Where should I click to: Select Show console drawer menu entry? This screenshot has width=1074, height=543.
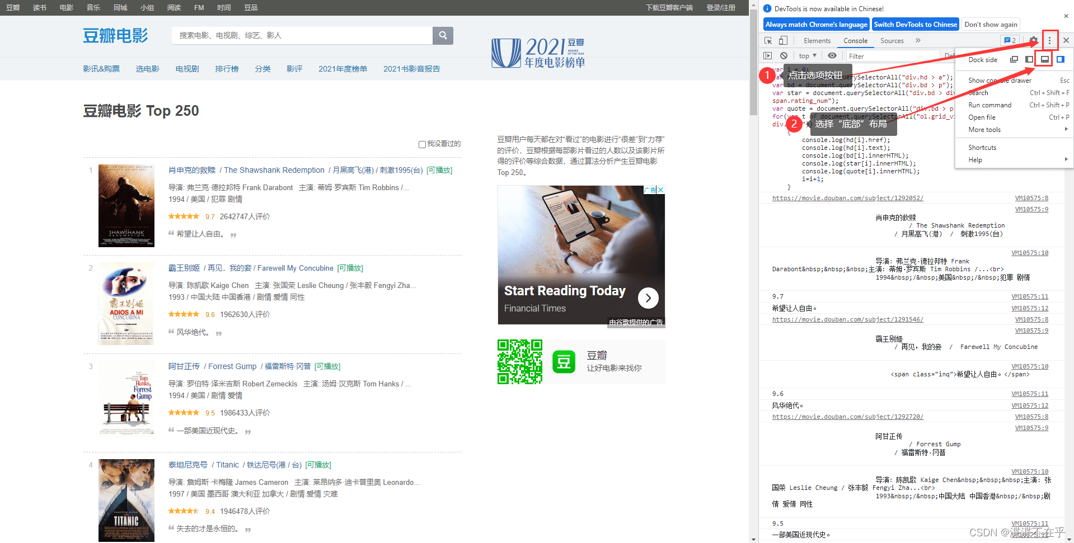pyautogui.click(x=1014, y=81)
